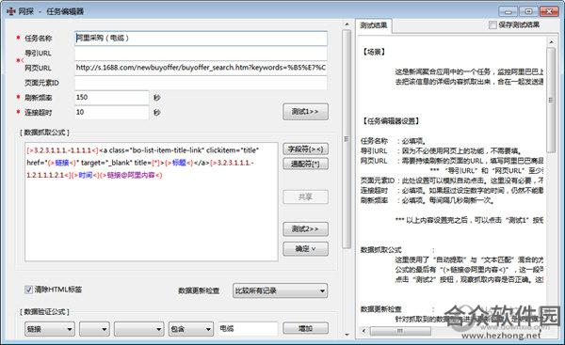Click the 字段符(><) button

pyautogui.click(x=305, y=149)
